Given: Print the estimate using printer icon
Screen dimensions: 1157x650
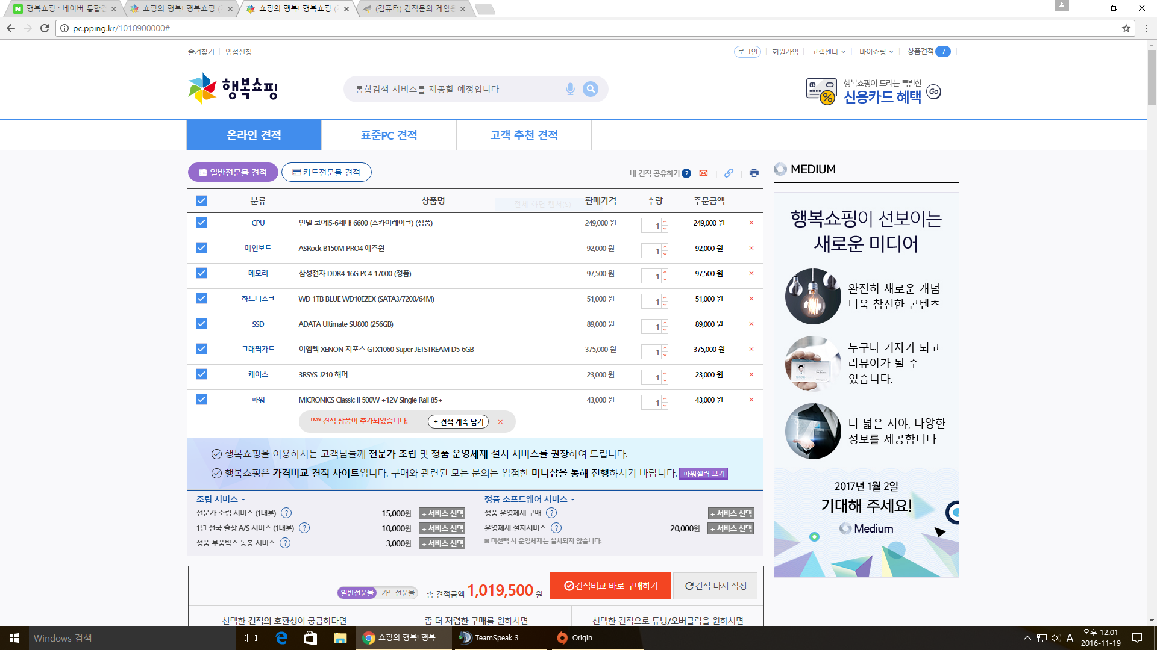Looking at the screenshot, I should tap(754, 173).
